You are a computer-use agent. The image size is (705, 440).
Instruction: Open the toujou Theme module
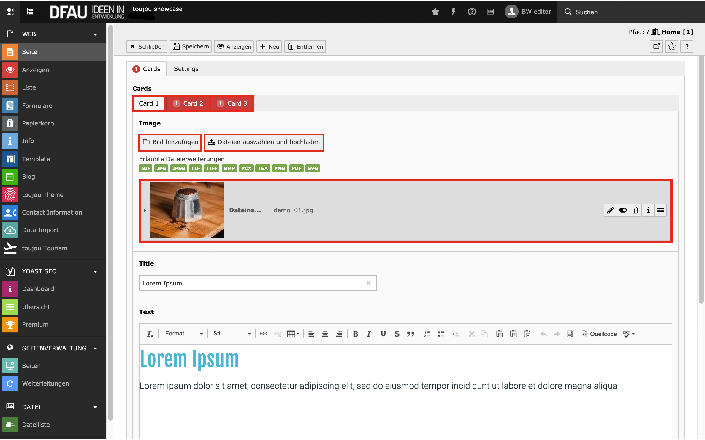click(x=53, y=195)
